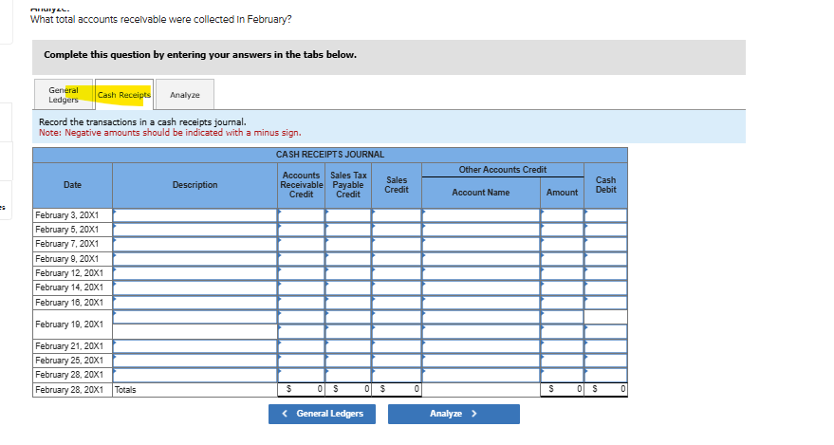Click Description field for February 14, 20X1
Viewport: 834px width, 445px height.
coord(195,287)
